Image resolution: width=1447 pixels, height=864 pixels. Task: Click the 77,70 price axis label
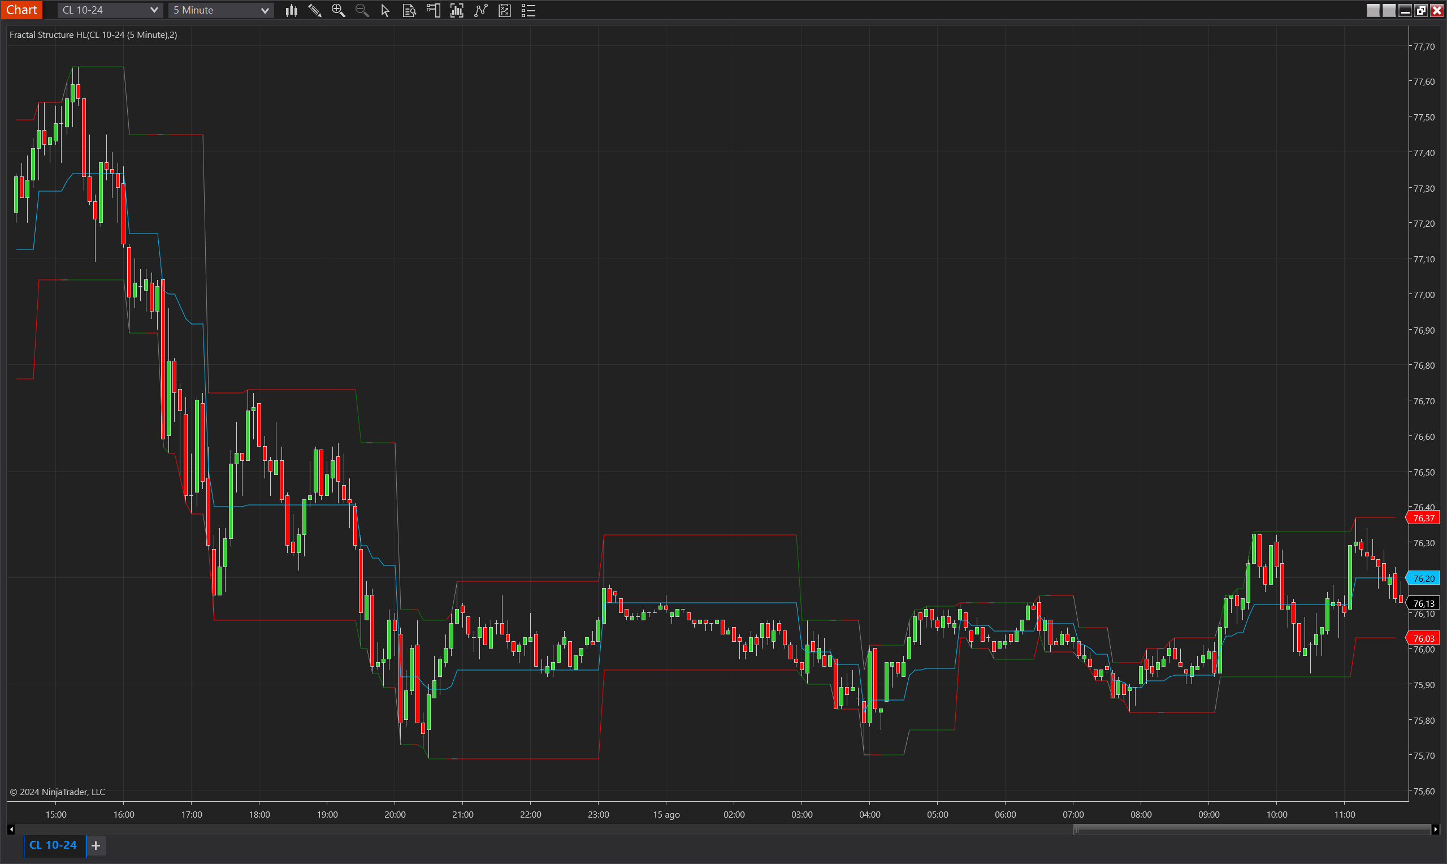tap(1424, 46)
